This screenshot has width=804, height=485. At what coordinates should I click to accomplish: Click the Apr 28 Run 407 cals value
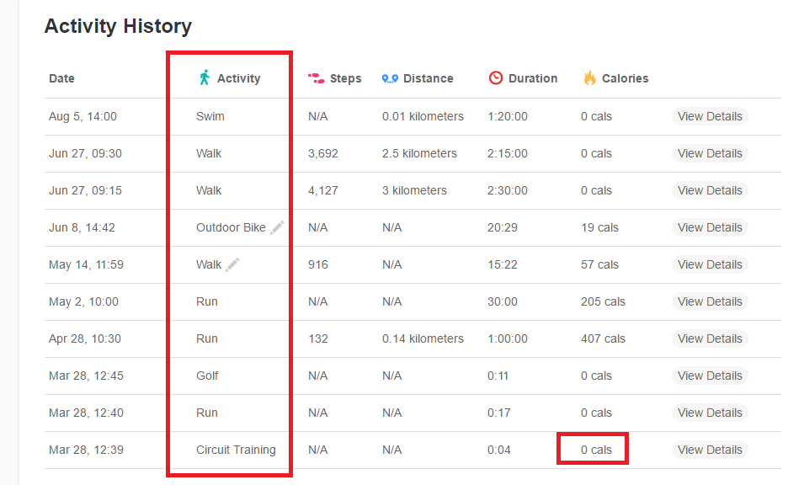point(603,338)
